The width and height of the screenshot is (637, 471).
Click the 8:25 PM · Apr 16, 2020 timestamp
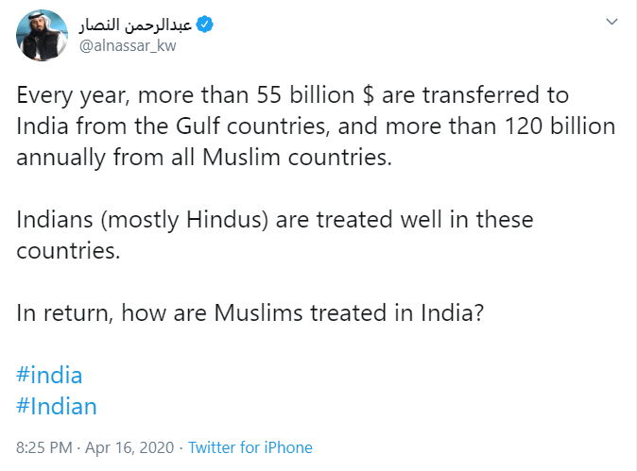tap(96, 447)
